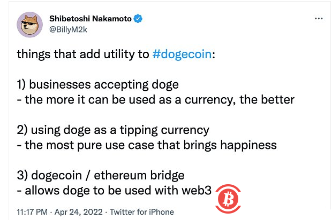Click the Shiba Inu doge profile avatar

(31, 25)
